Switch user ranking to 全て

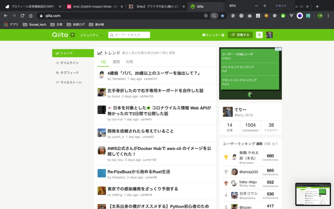(x=275, y=144)
